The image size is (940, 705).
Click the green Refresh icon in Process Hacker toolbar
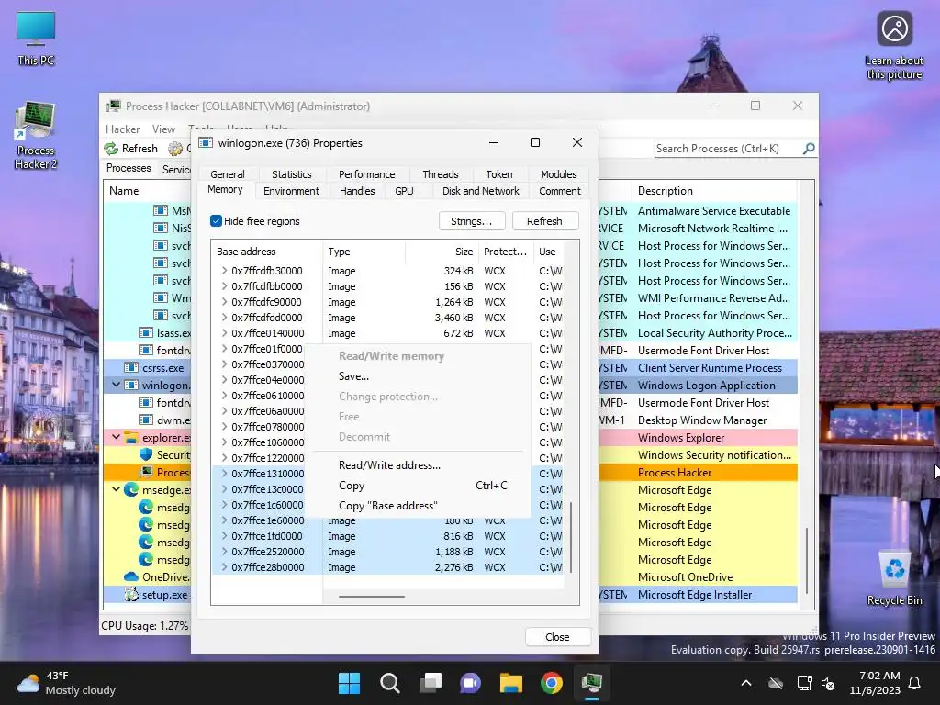111,149
